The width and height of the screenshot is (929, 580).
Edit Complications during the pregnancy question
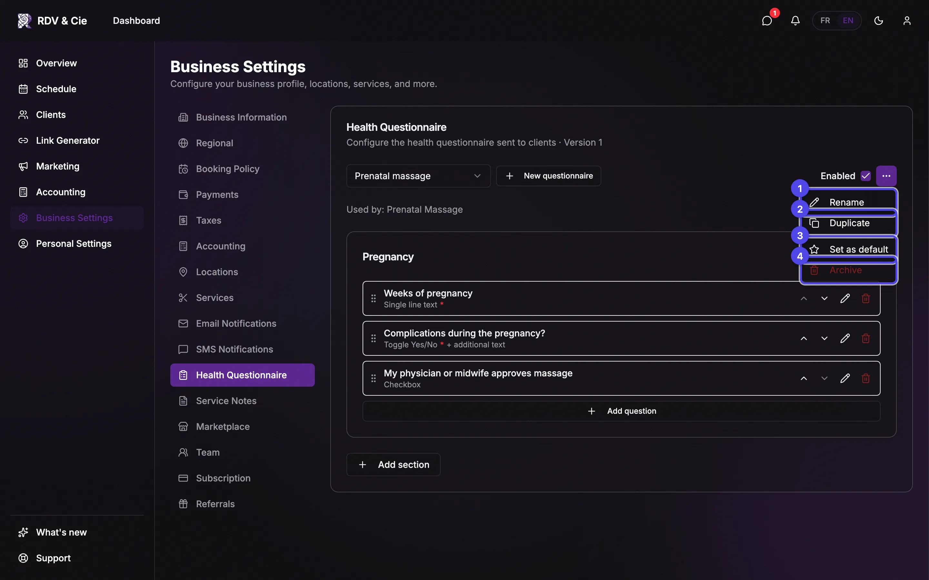(845, 338)
